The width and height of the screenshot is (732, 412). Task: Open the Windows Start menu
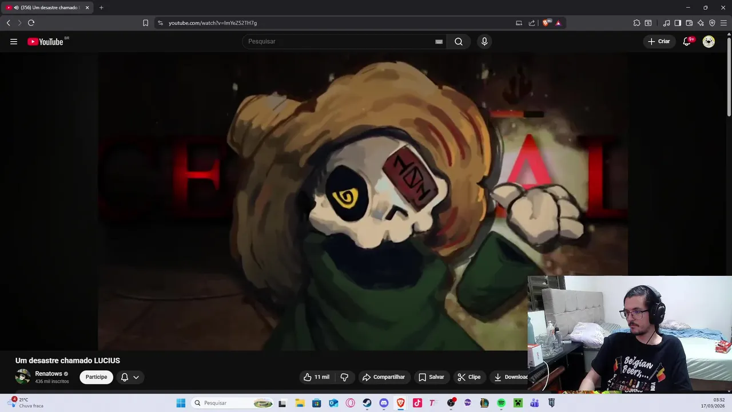(x=181, y=403)
